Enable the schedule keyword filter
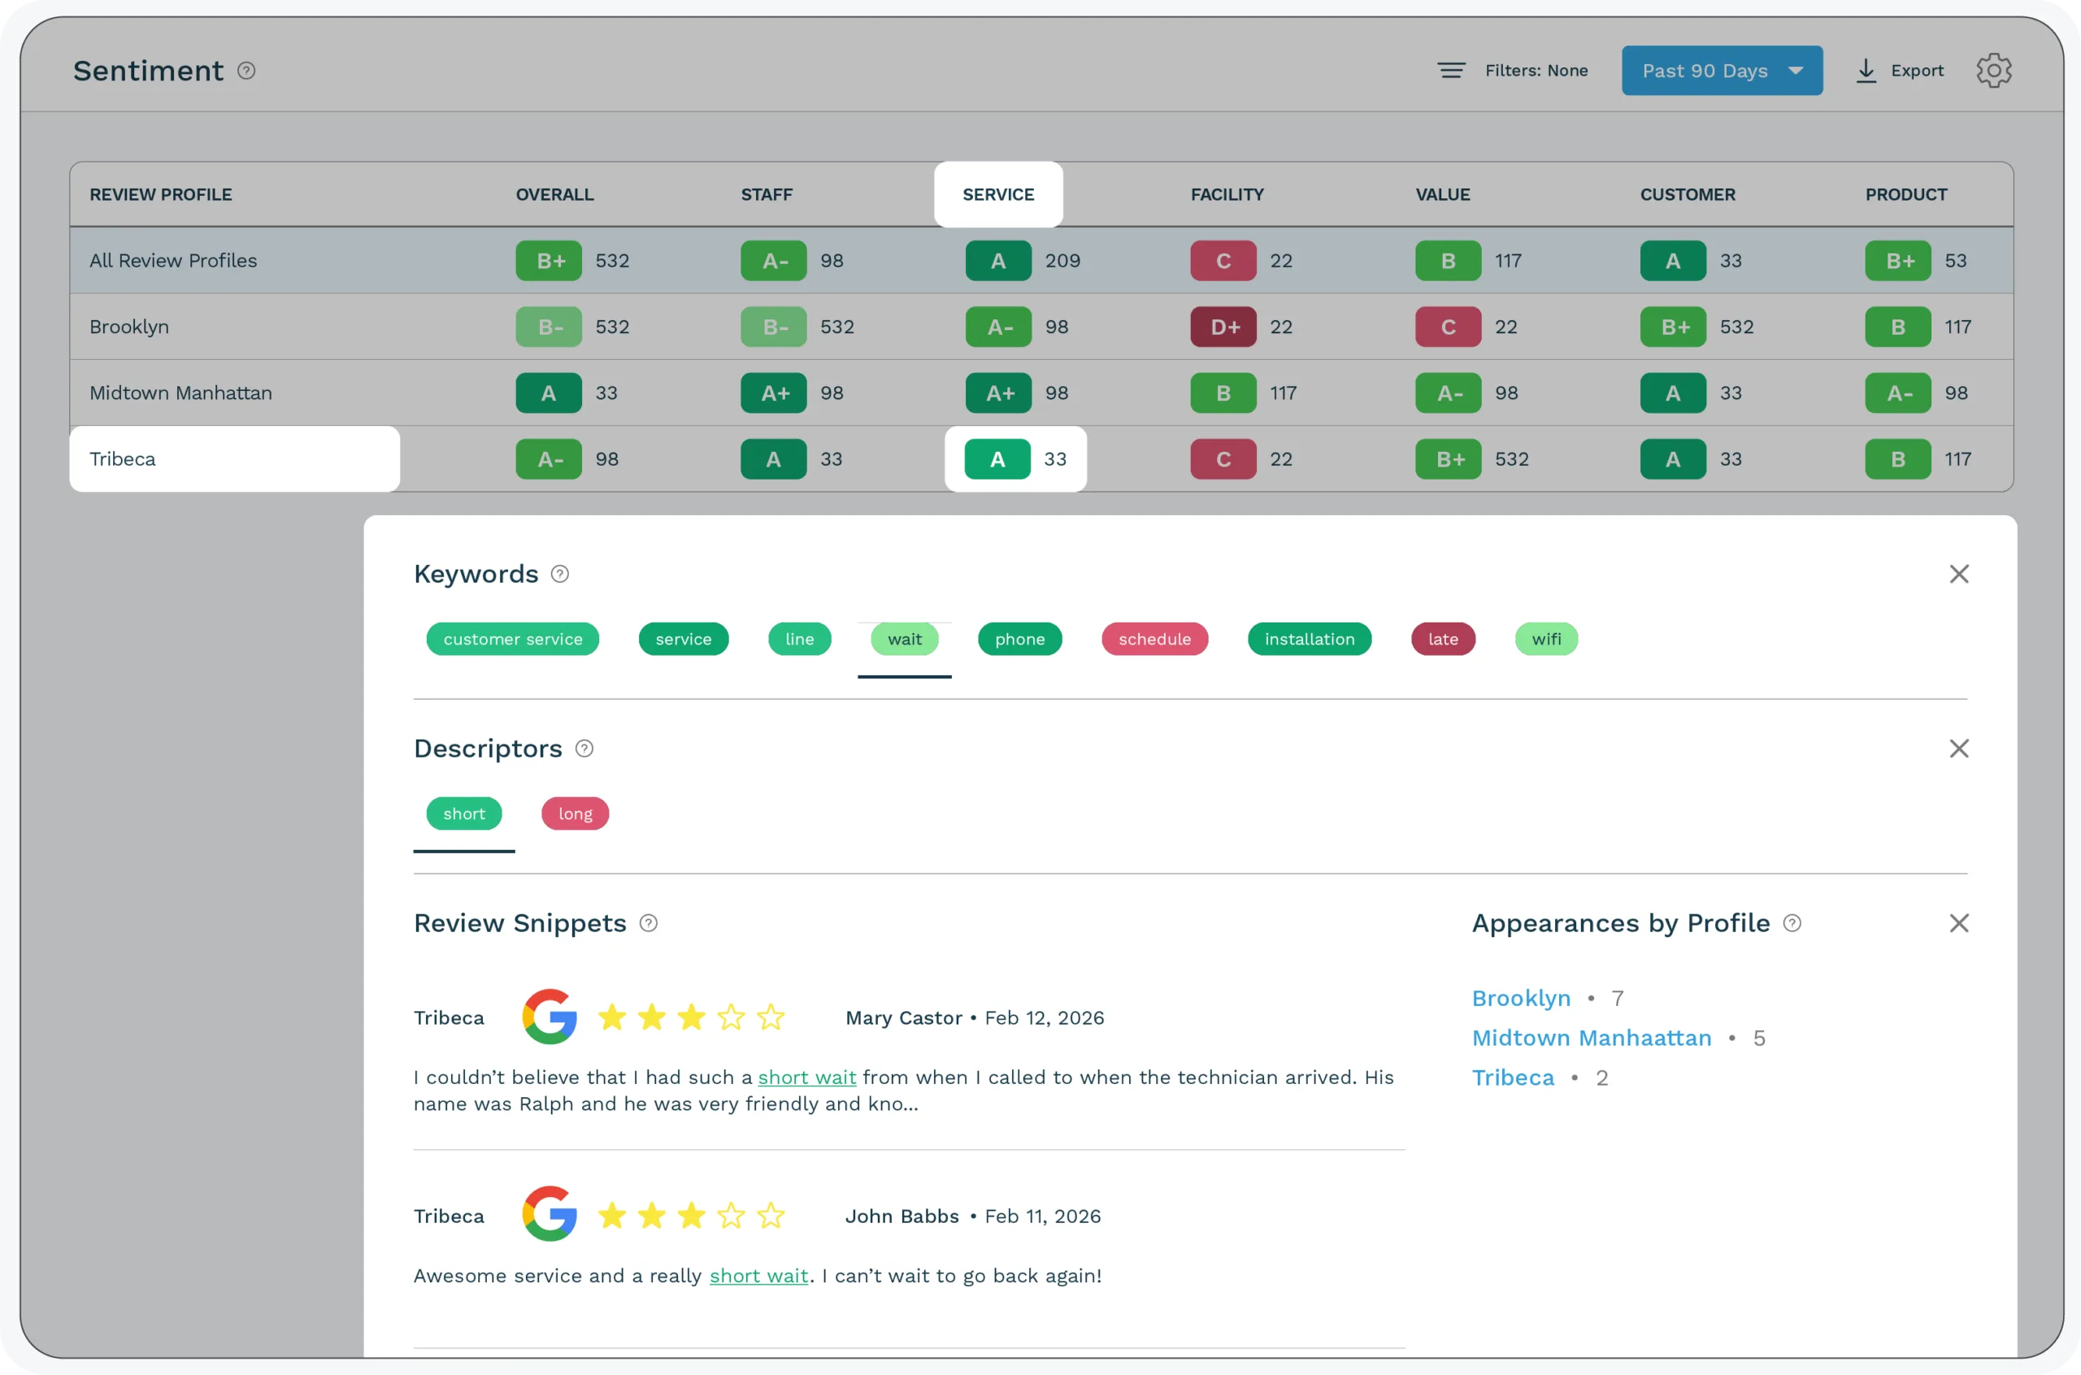This screenshot has height=1375, width=2081. [x=1154, y=640]
